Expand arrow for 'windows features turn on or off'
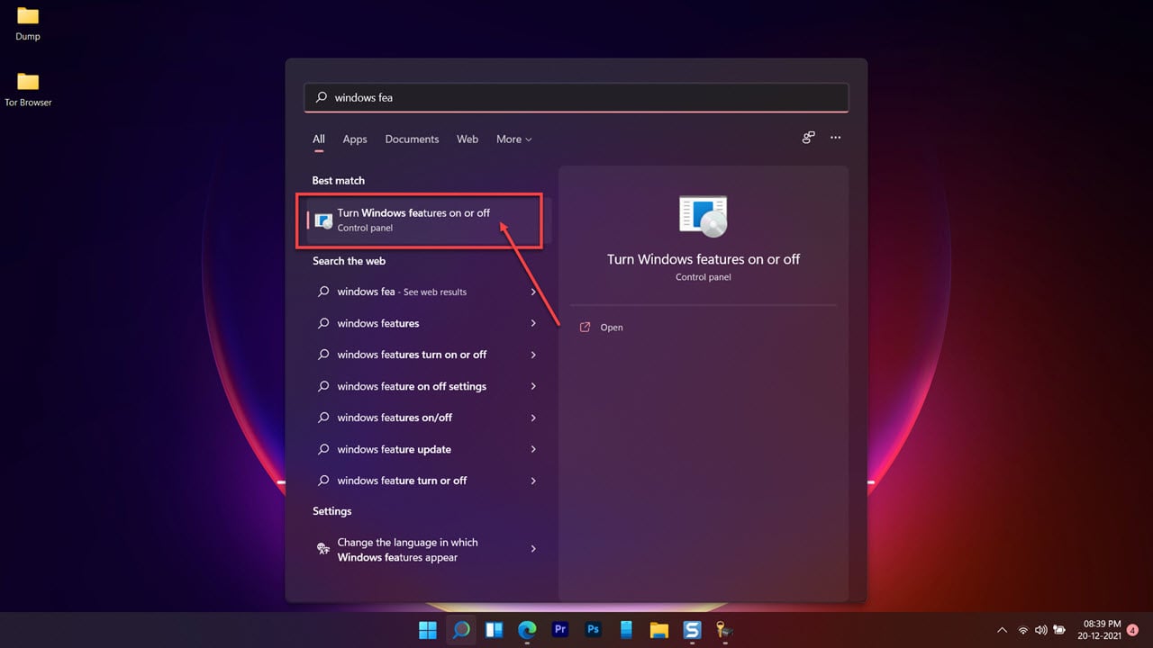Image resolution: width=1153 pixels, height=648 pixels. 533,355
